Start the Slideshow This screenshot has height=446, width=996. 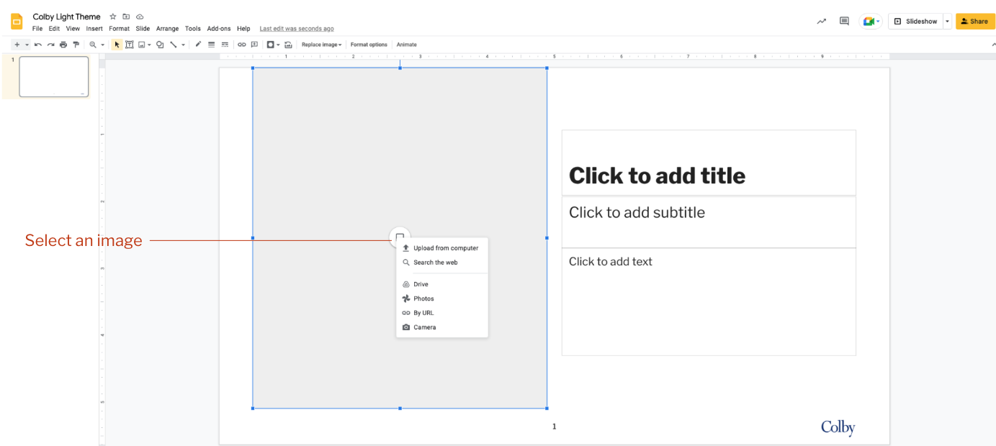(916, 22)
